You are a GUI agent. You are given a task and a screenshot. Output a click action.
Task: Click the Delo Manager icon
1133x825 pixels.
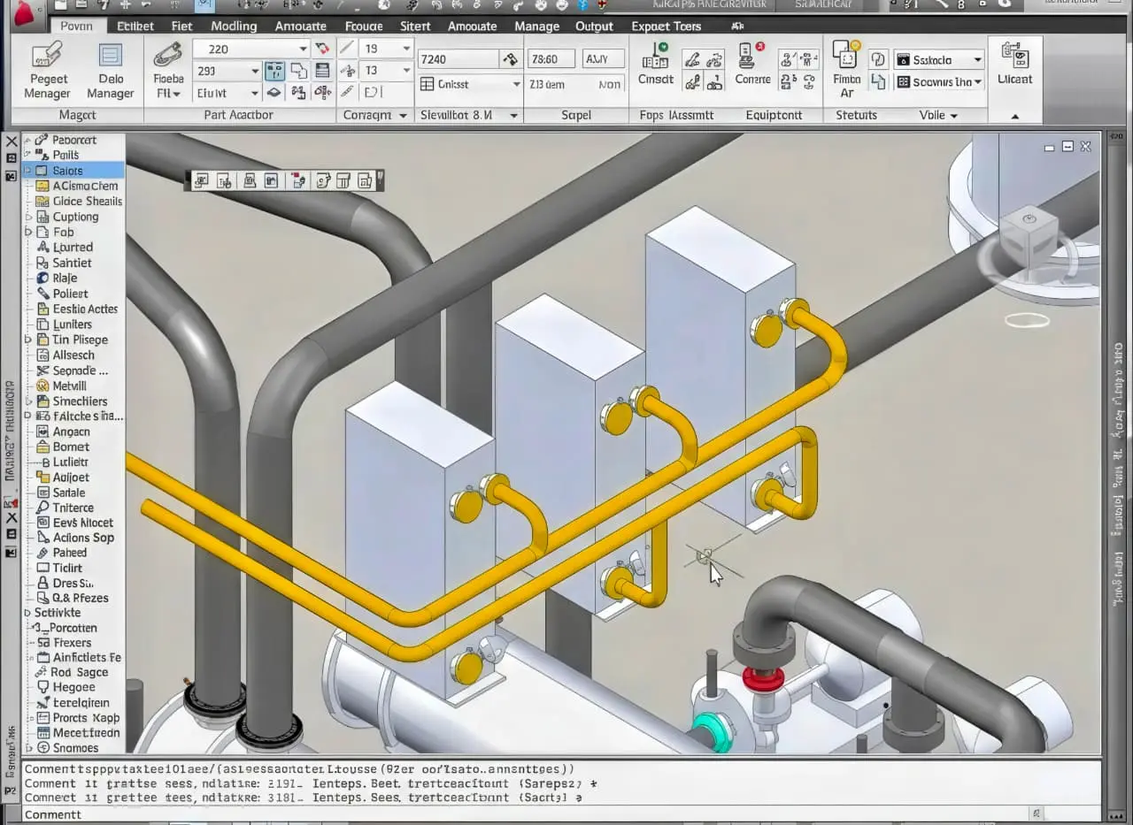click(111, 69)
